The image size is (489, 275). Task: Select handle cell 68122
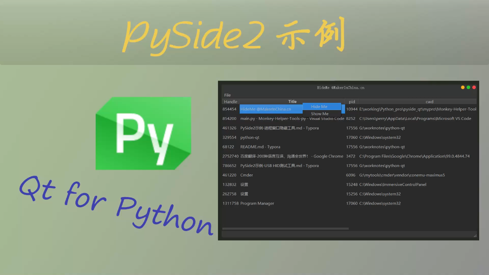coord(231,147)
